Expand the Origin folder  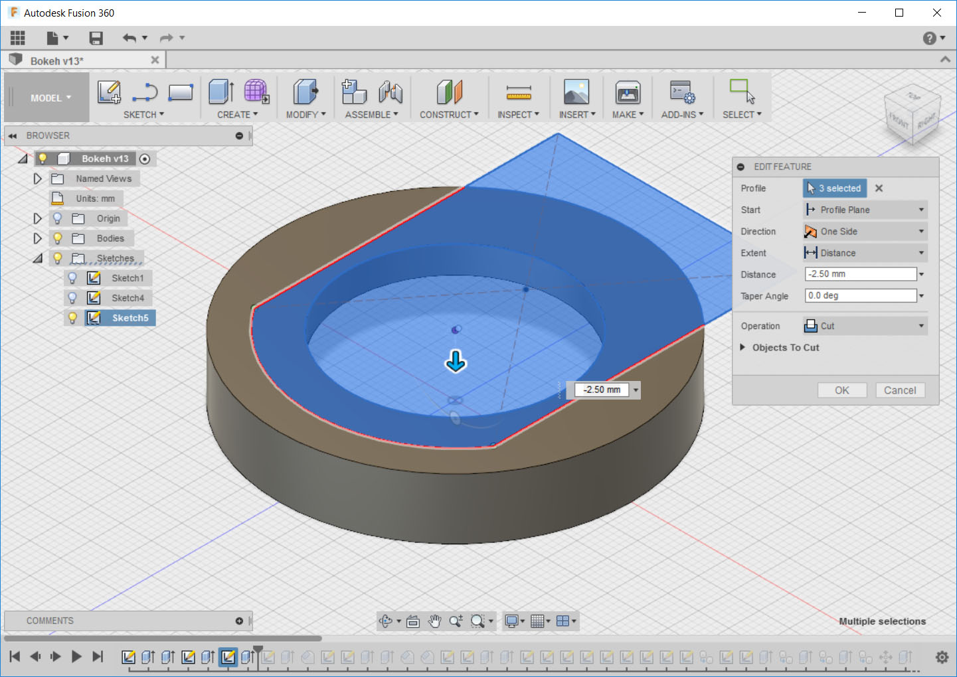click(37, 218)
